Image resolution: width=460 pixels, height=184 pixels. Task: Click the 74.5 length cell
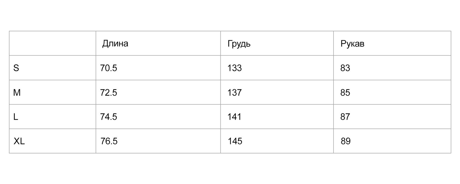tap(108, 117)
